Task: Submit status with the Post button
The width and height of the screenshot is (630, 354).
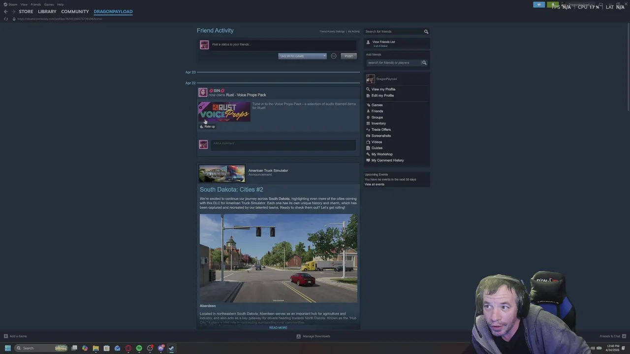Action: coord(348,56)
